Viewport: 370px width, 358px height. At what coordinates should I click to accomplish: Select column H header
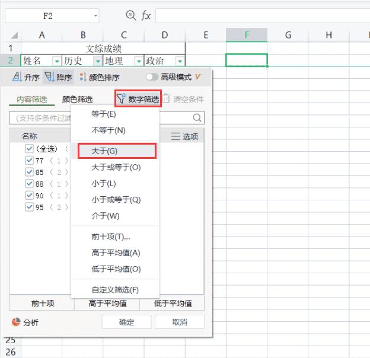coord(328,35)
